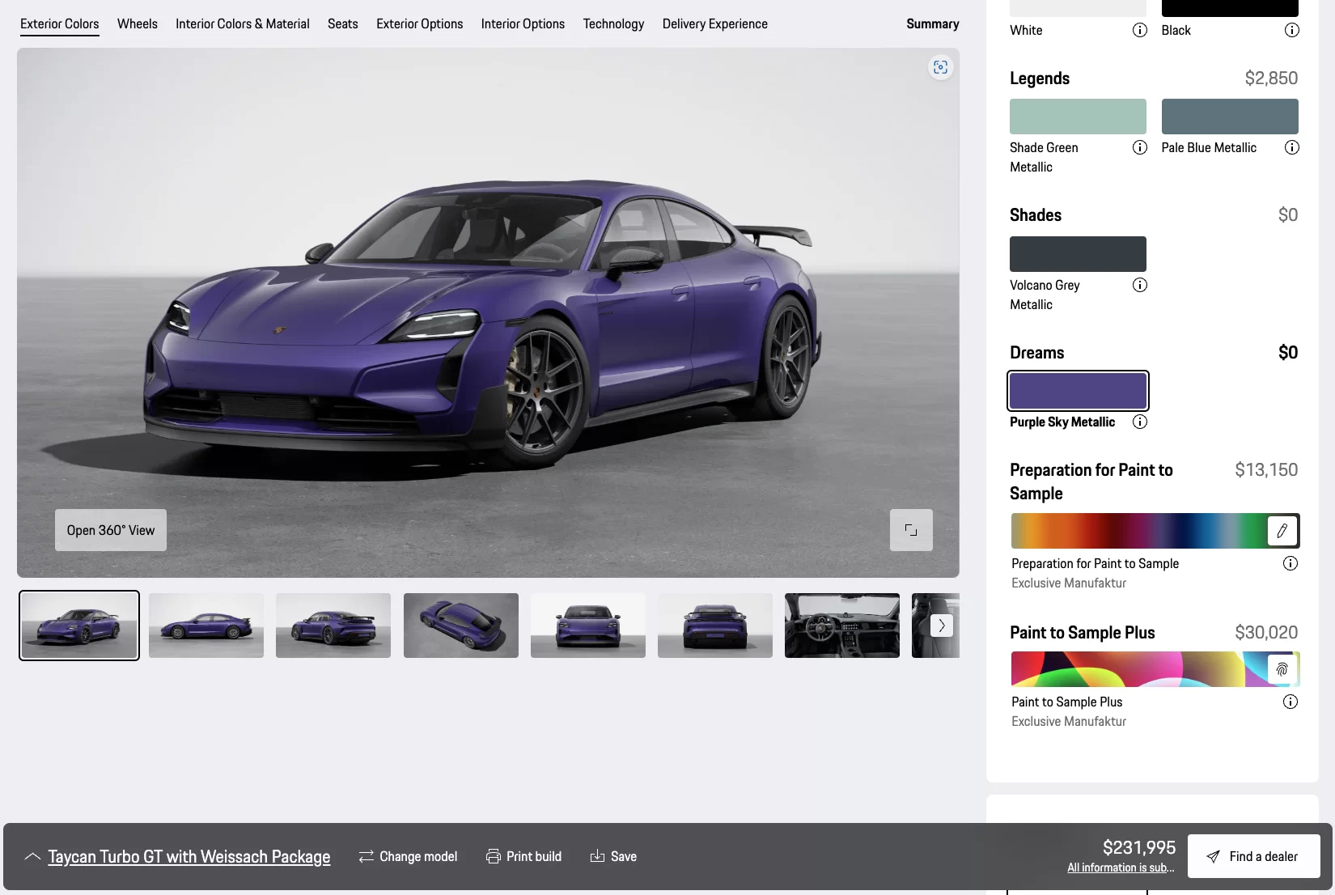Go to Seats tab
1335x895 pixels.
coord(343,23)
